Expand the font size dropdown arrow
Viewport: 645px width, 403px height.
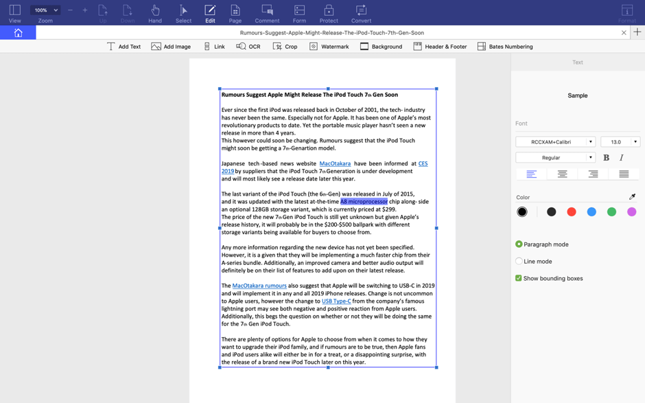(635, 141)
